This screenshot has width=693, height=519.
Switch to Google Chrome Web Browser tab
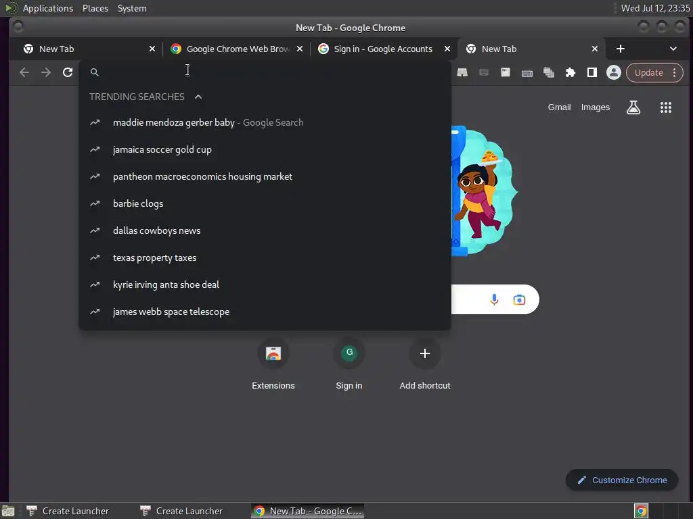(x=237, y=49)
